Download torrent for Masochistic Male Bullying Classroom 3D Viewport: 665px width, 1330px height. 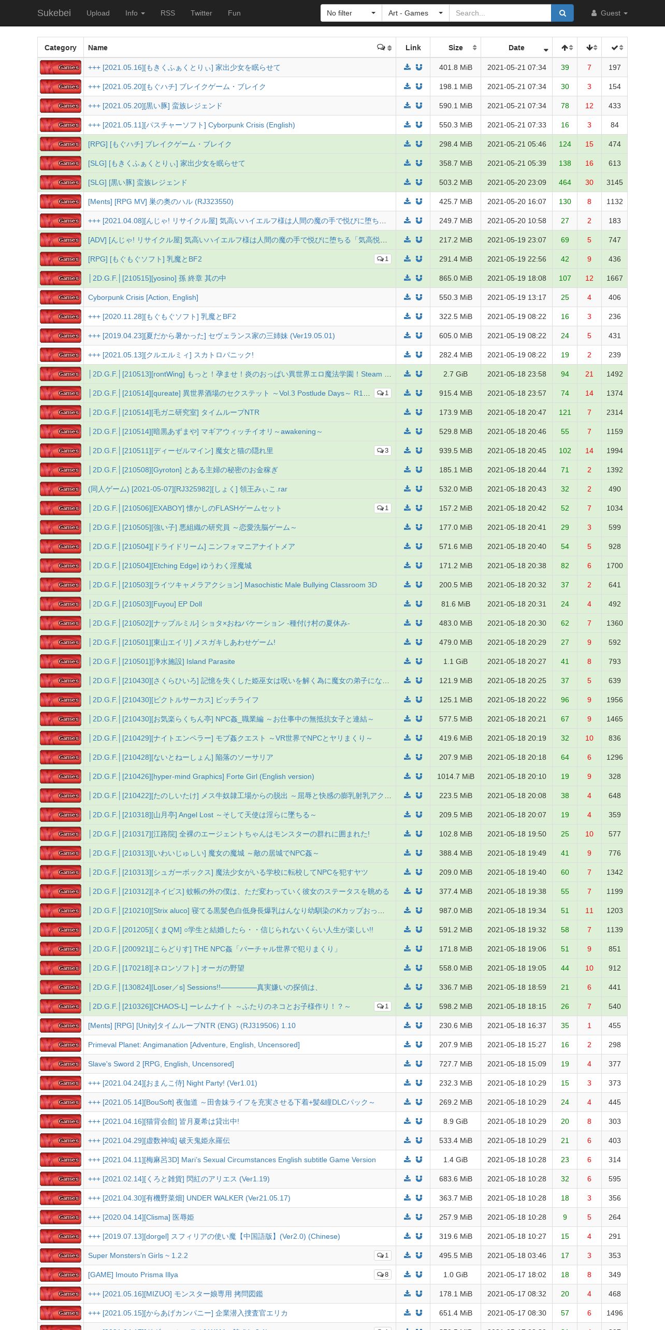point(407,585)
